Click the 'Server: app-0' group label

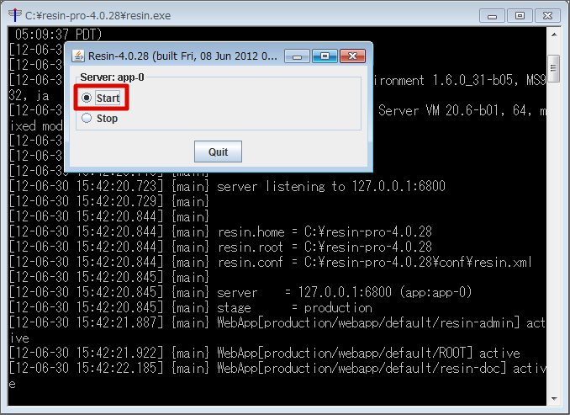coord(112,77)
